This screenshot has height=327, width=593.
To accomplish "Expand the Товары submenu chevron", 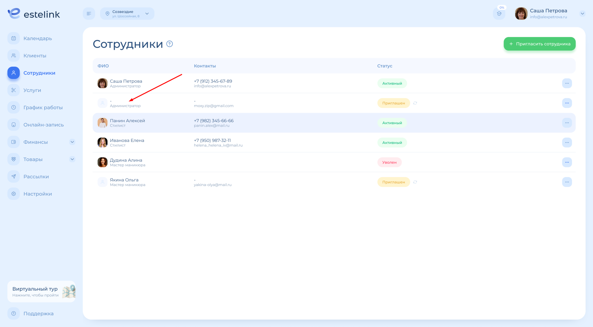I will click(x=72, y=159).
